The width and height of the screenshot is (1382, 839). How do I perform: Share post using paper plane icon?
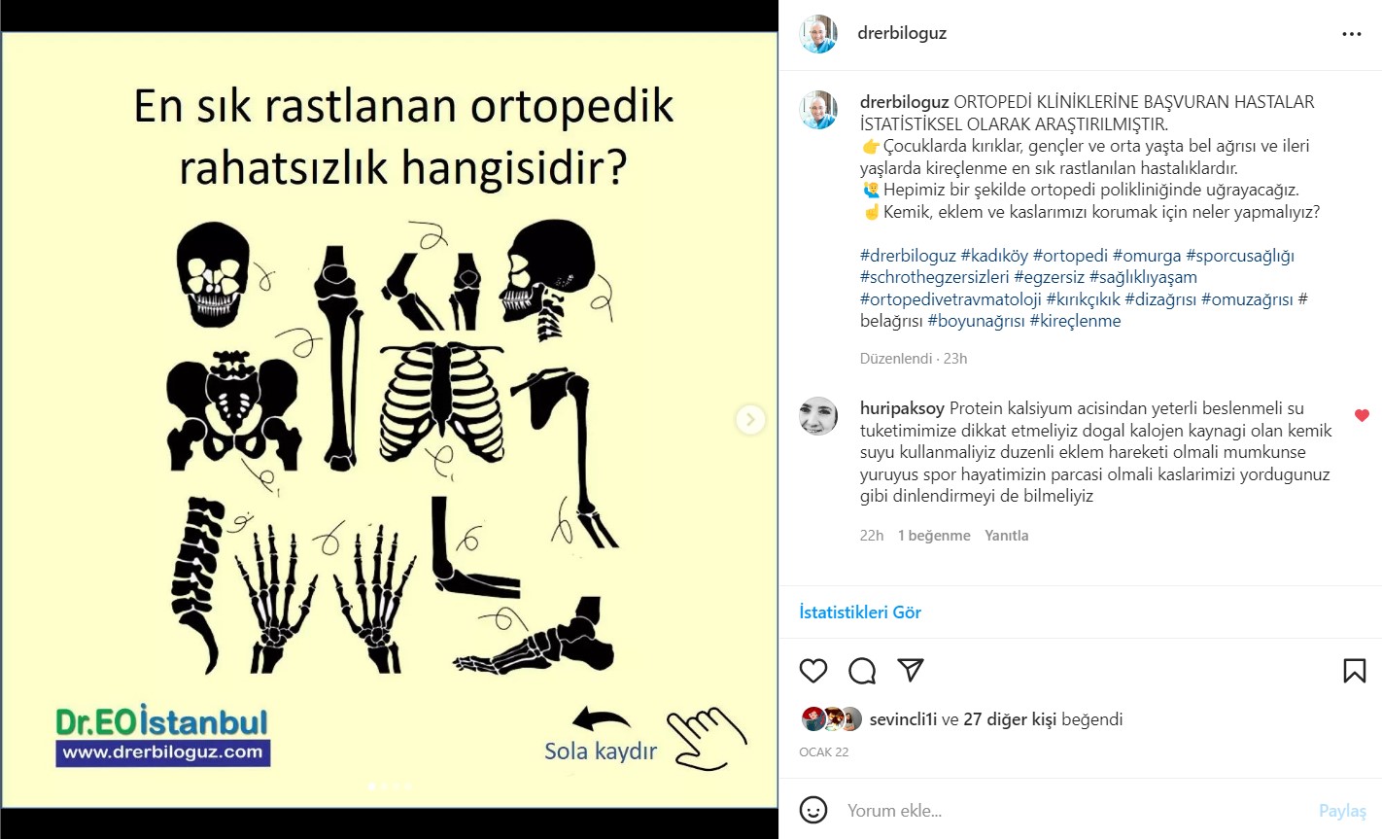point(910,670)
